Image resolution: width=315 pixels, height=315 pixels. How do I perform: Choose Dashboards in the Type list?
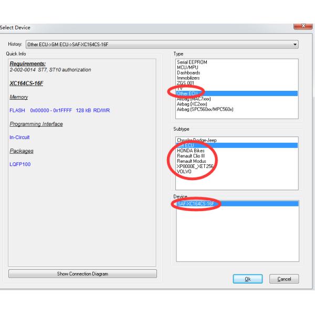[x=190, y=72]
